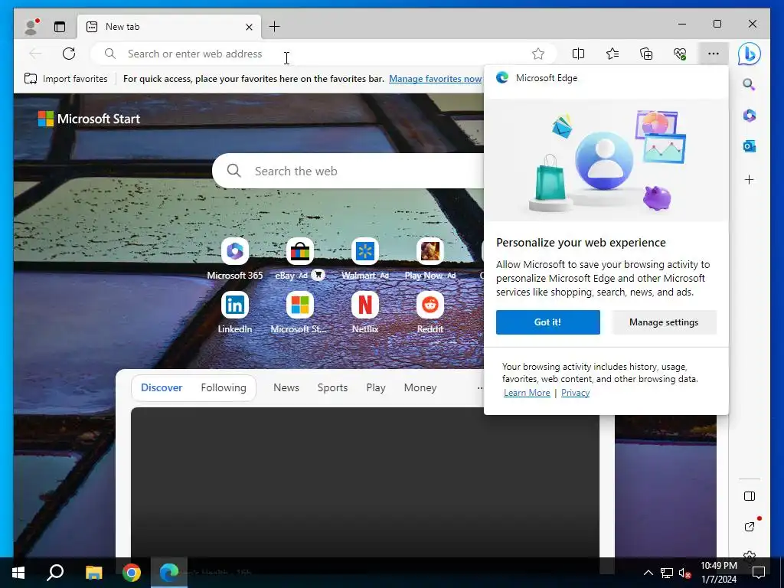Open Netflix quick link tile
784x588 pixels.
(365, 312)
